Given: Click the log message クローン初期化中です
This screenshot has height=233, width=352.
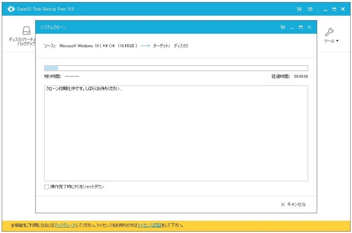Looking at the screenshot, I should click(x=84, y=89).
